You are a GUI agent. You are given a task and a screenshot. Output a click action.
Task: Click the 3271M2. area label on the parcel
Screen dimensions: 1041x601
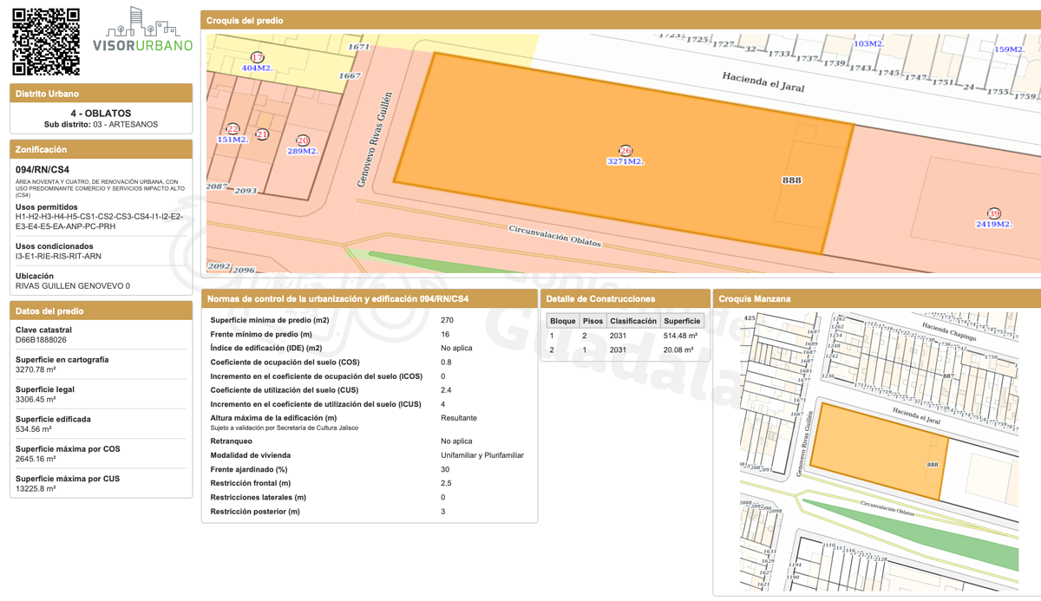click(625, 162)
